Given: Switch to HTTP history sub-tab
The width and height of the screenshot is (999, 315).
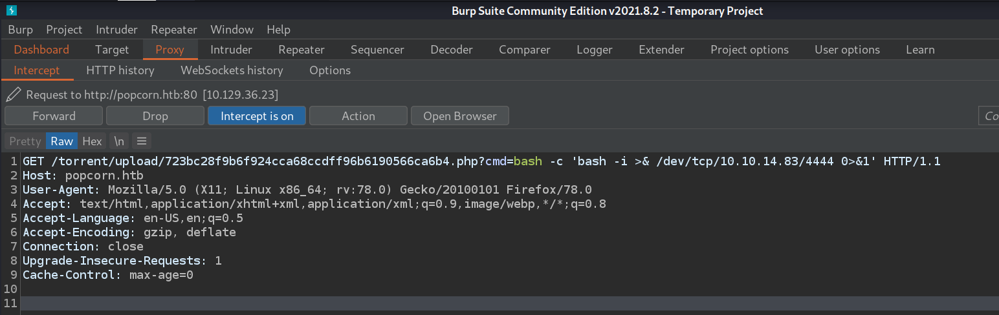Looking at the screenshot, I should click(120, 70).
